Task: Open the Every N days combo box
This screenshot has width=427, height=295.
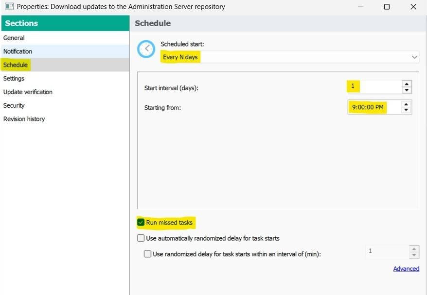Action: [287, 57]
